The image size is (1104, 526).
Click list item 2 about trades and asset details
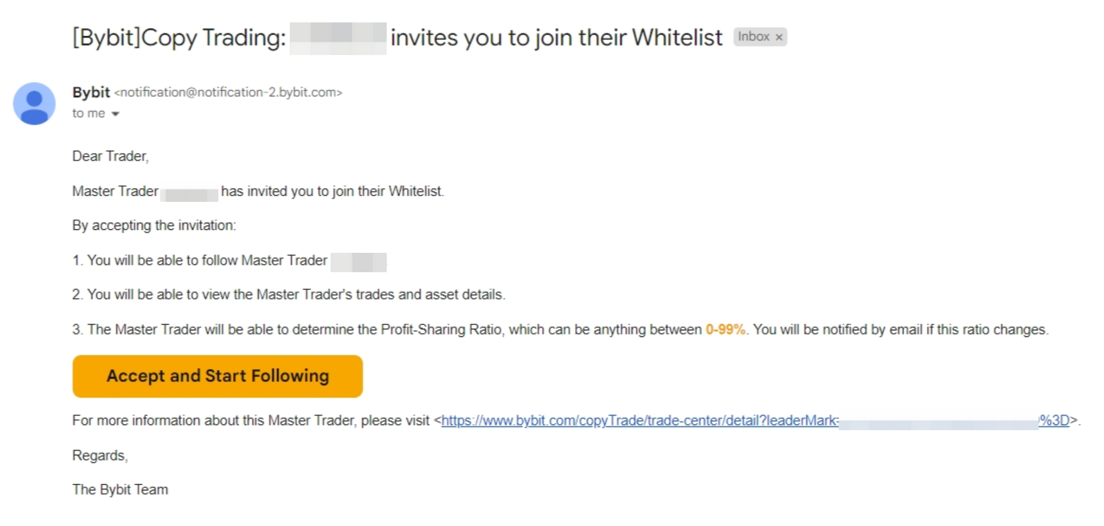click(288, 295)
